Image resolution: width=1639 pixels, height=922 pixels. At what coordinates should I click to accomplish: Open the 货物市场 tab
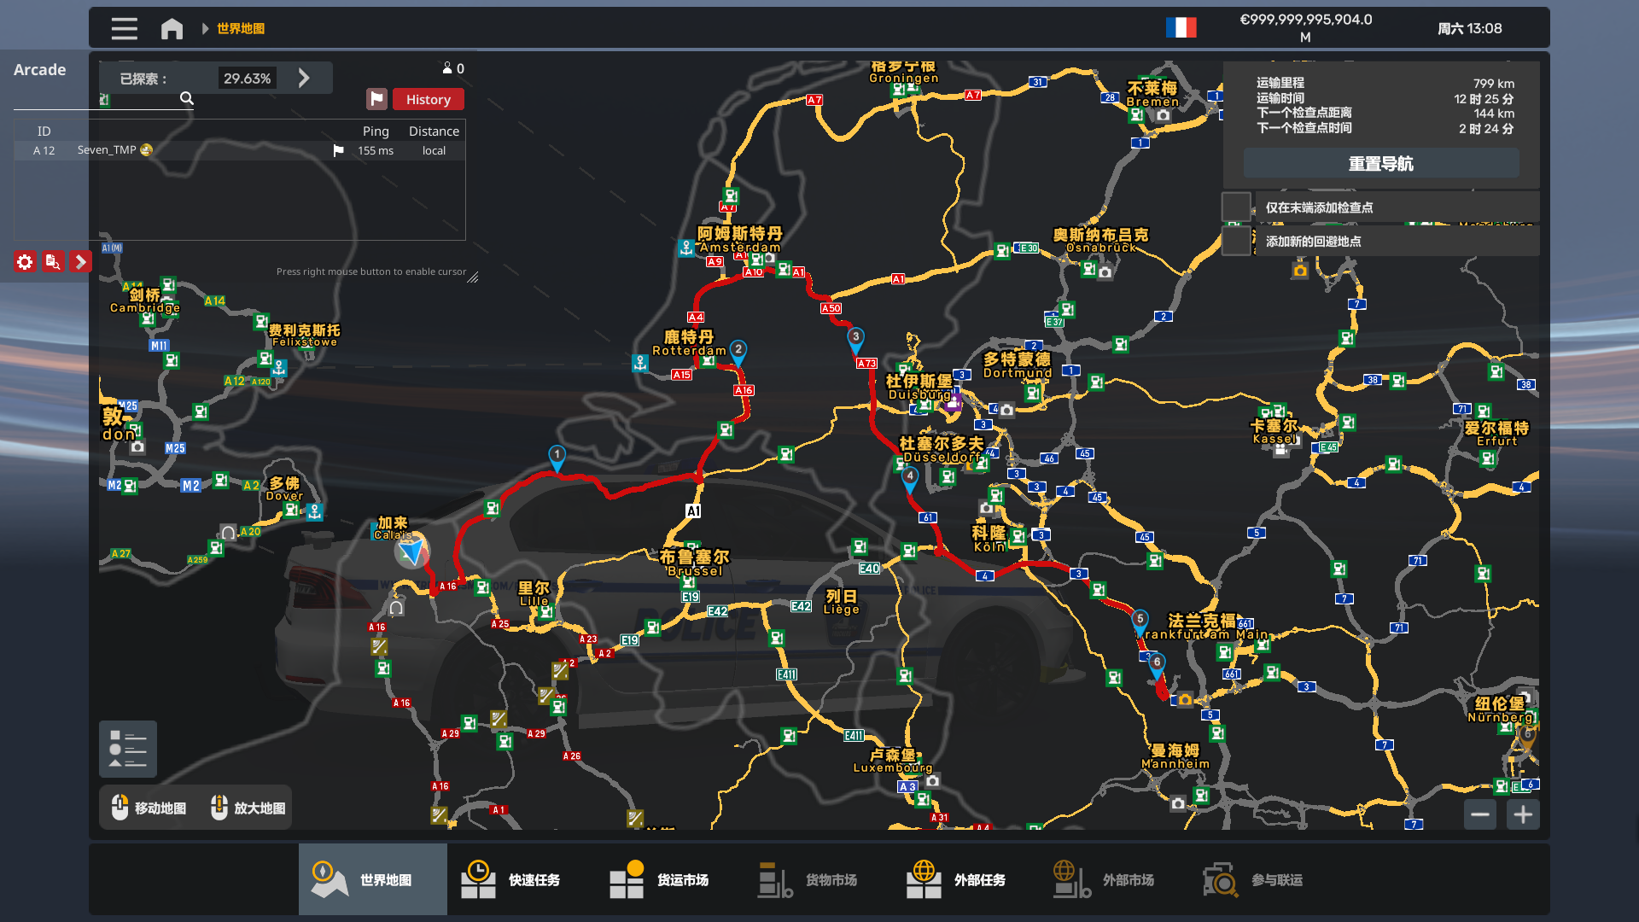[x=818, y=879]
